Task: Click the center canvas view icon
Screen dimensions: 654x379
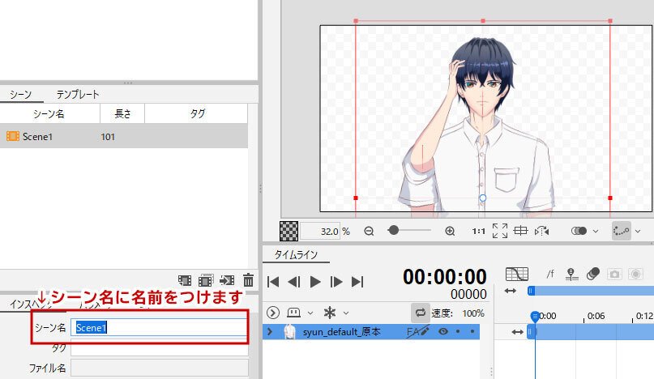Action: click(x=520, y=231)
